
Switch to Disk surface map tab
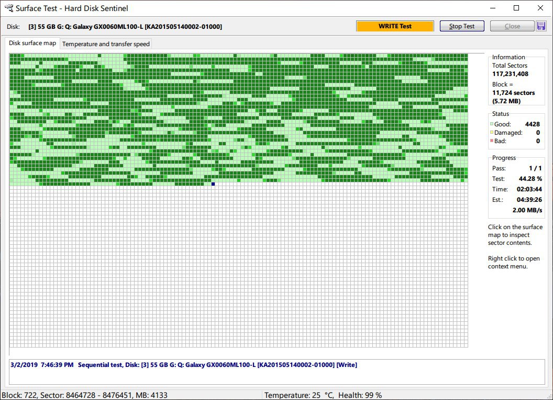(32, 43)
